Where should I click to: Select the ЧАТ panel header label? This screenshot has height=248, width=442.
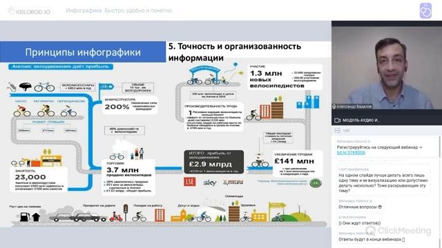pos(347,130)
